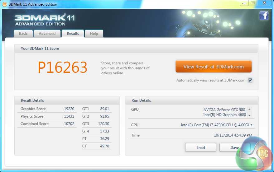Switch to the Basic tab
Screen dimensions: 274x172
point(23,34)
